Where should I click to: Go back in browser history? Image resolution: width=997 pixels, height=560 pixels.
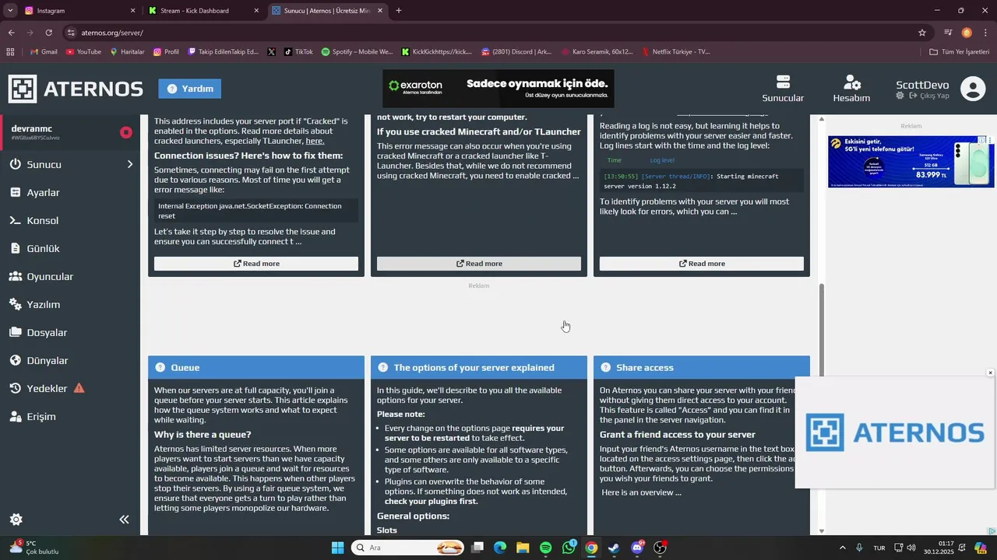(11, 33)
